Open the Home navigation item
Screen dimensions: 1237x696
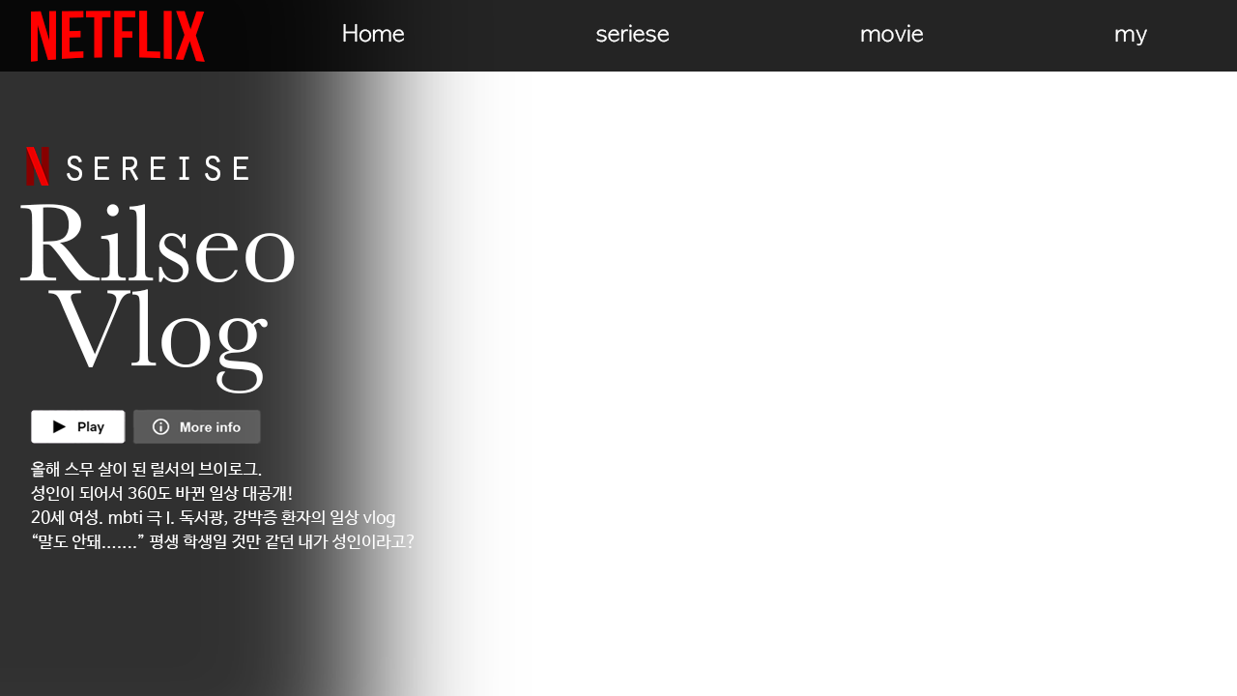click(373, 34)
